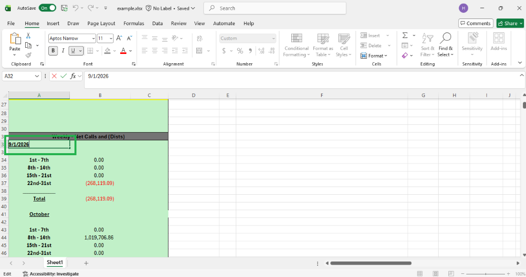The image size is (526, 277).
Task: Open Format as Table gallery
Action: tap(323, 45)
